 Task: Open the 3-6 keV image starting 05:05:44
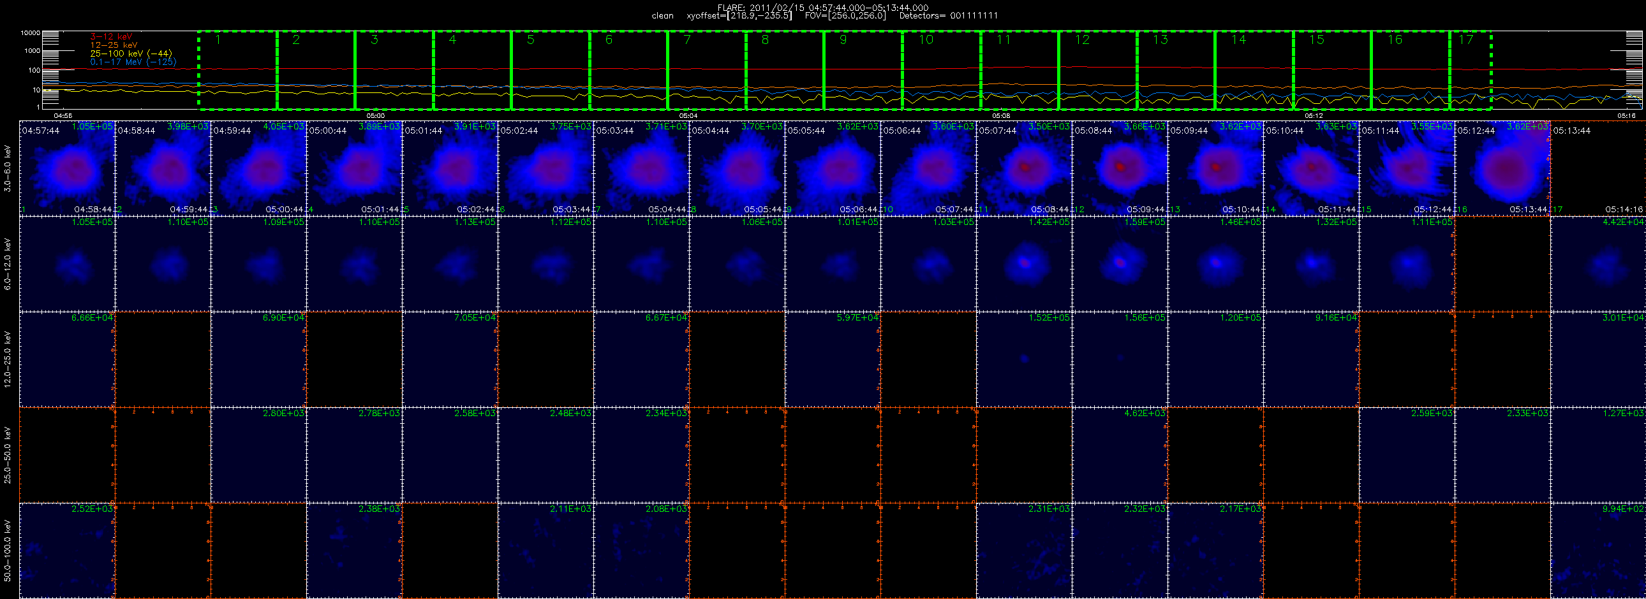coord(833,168)
